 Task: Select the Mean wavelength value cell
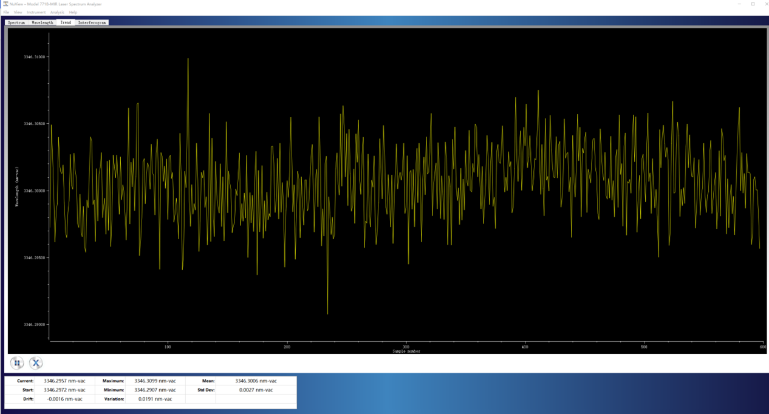point(256,381)
